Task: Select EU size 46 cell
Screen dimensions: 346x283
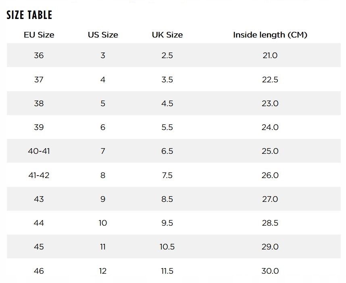Action: click(39, 271)
